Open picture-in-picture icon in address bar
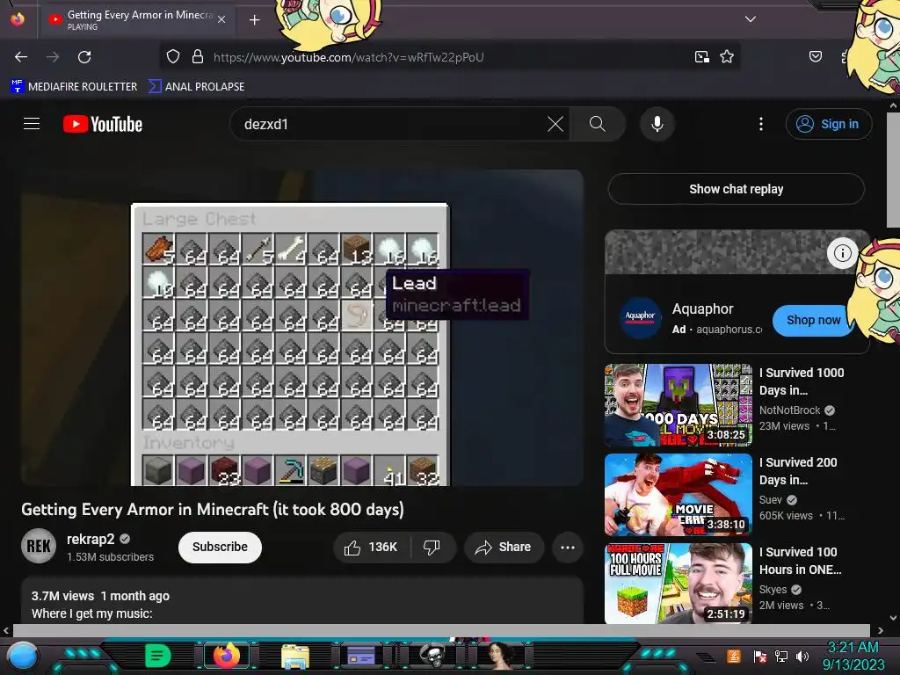 701,57
